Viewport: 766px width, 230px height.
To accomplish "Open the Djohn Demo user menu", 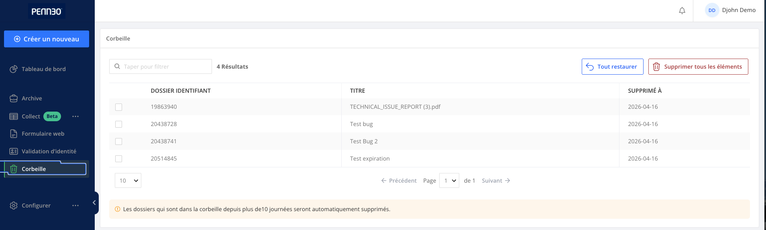I will tap(730, 10).
